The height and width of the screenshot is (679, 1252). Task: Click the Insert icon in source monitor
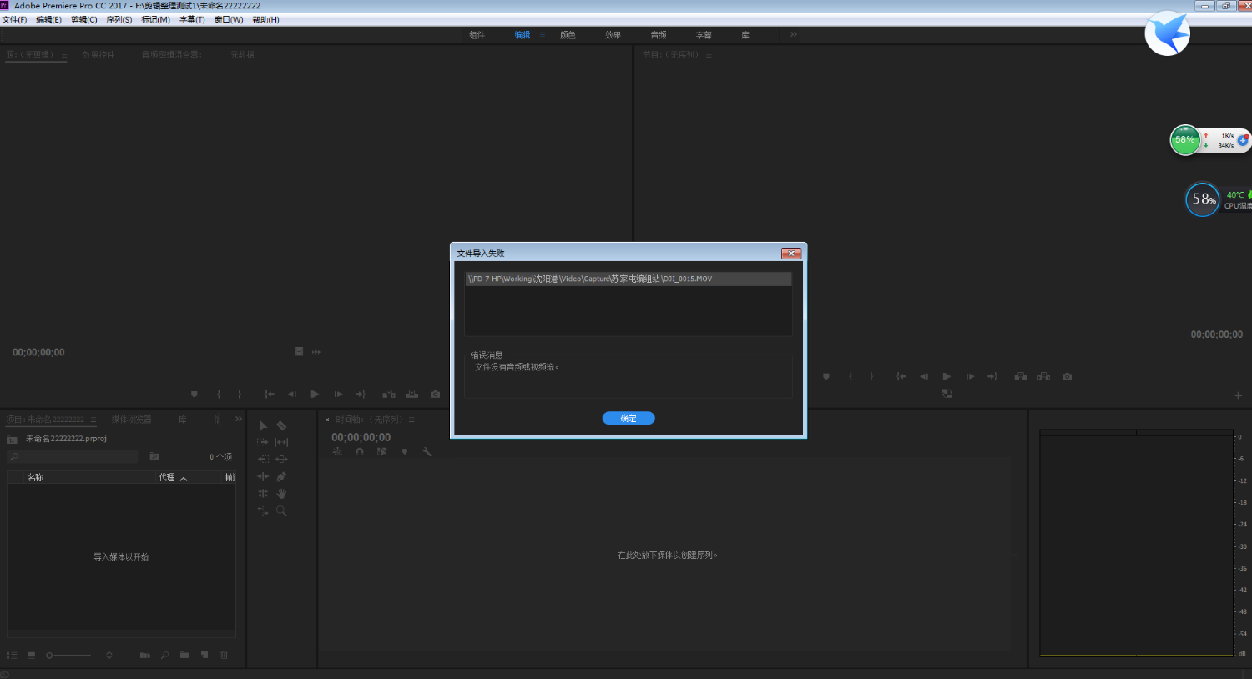tap(389, 394)
